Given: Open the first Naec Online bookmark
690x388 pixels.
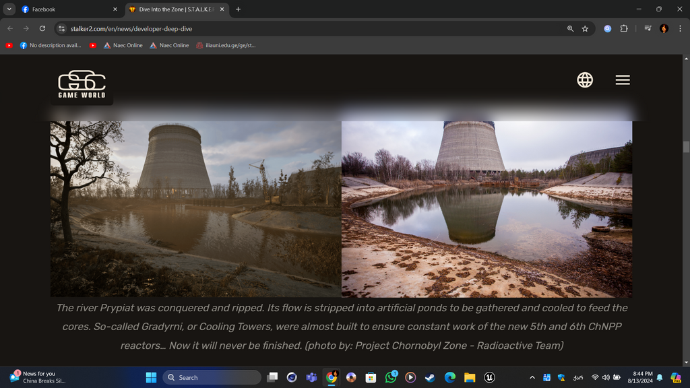Looking at the screenshot, I should pyautogui.click(x=123, y=45).
